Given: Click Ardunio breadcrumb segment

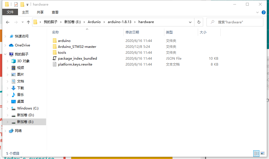Looking at the screenshot, I should tap(94, 22).
